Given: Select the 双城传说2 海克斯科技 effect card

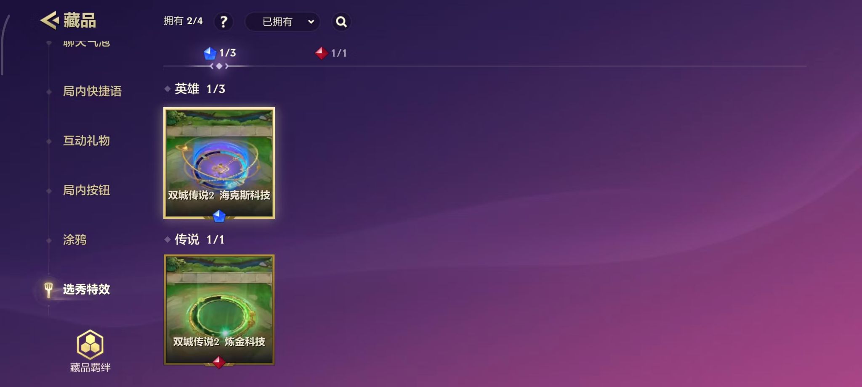Looking at the screenshot, I should click(219, 163).
